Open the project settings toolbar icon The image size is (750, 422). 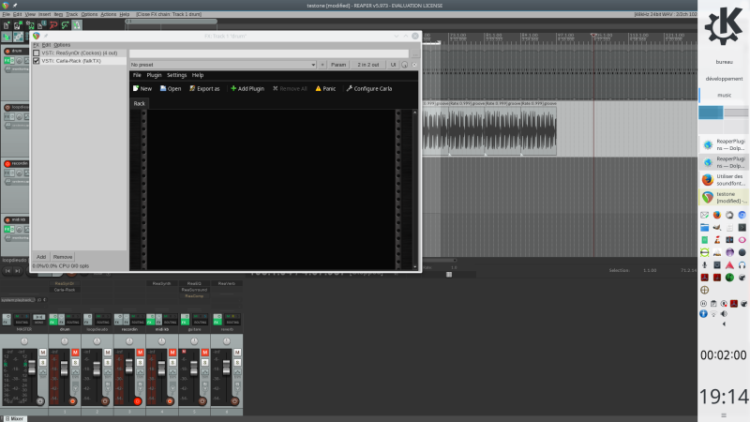tap(41, 25)
